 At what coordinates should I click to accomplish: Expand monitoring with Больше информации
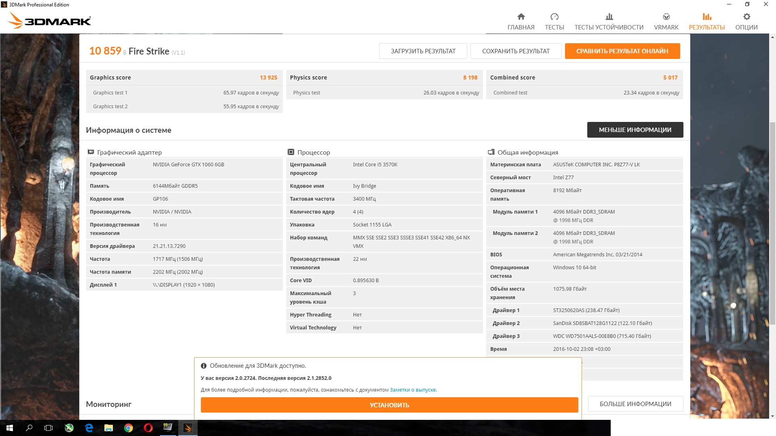tap(635, 404)
